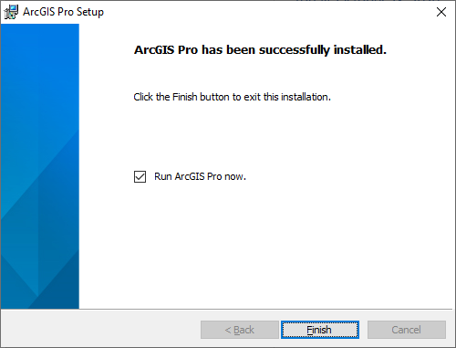Viewport: 456px width, 348px height.
Task: Click the 'ArcGIS Pro Setup' title bar text
Action: [63, 12]
